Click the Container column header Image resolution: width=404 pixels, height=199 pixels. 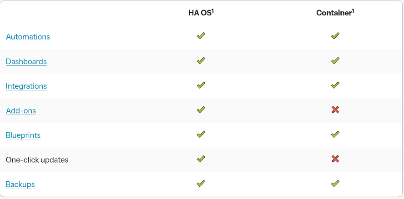(x=335, y=13)
